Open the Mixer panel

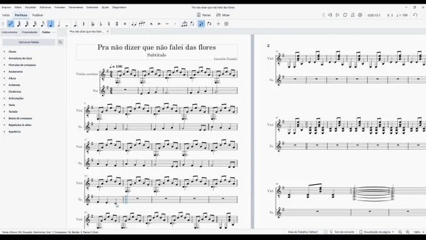pyautogui.click(x=223, y=15)
